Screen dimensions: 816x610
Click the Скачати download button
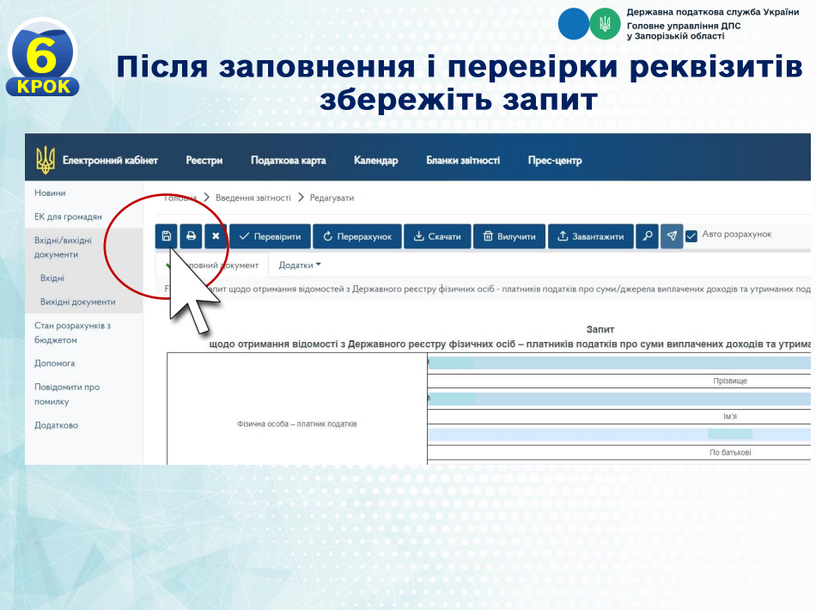437,236
